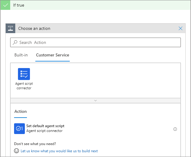Click Agent script connector subtitle under action
The image size is (191, 157).
[44, 131]
